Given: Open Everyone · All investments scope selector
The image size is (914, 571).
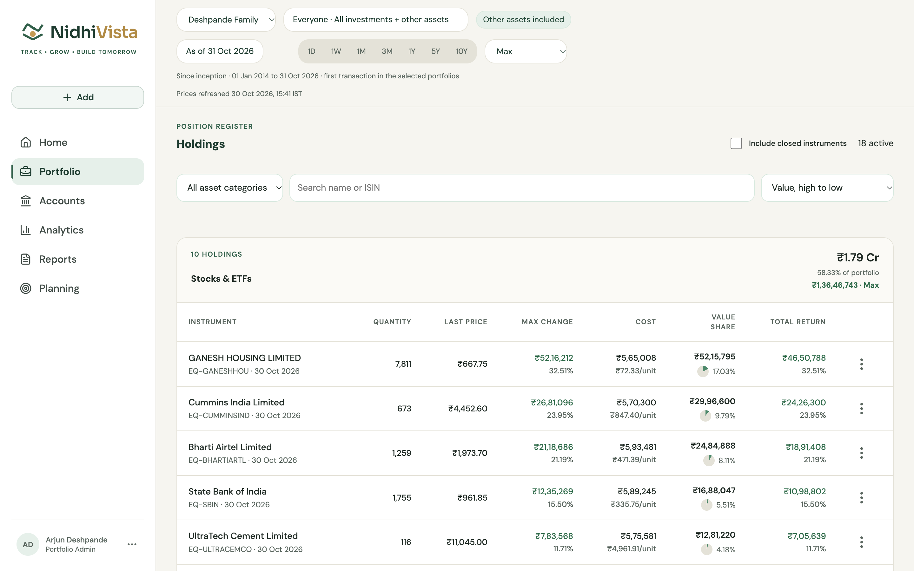Looking at the screenshot, I should 376,20.
